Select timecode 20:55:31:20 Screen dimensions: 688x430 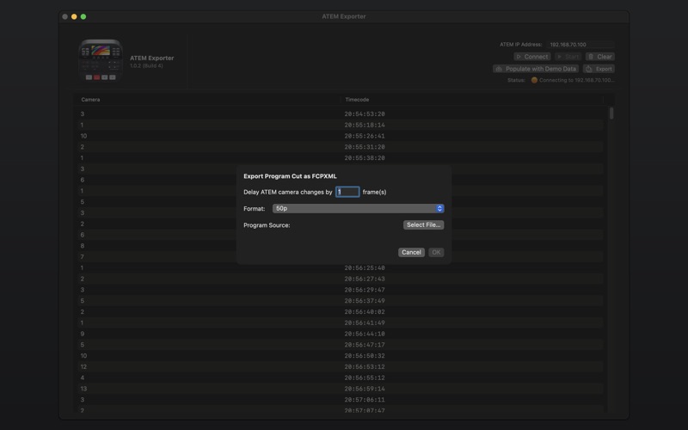click(364, 147)
